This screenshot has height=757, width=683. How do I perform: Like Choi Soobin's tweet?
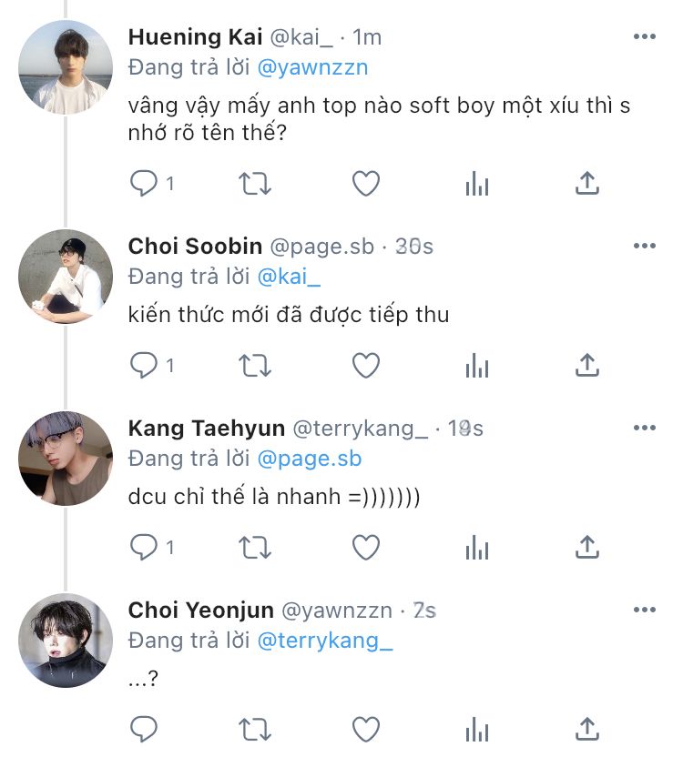pos(366,366)
